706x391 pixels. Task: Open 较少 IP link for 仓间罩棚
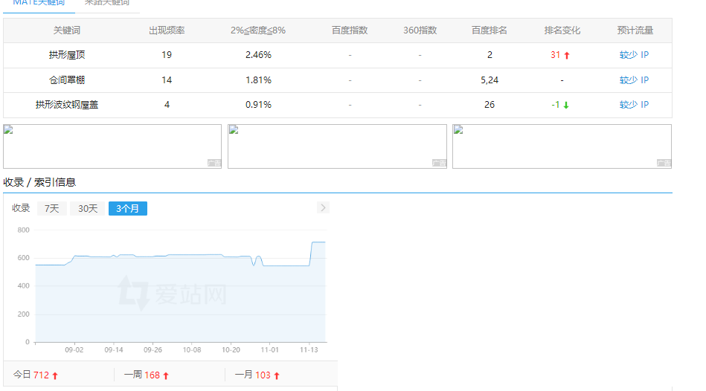tap(634, 80)
